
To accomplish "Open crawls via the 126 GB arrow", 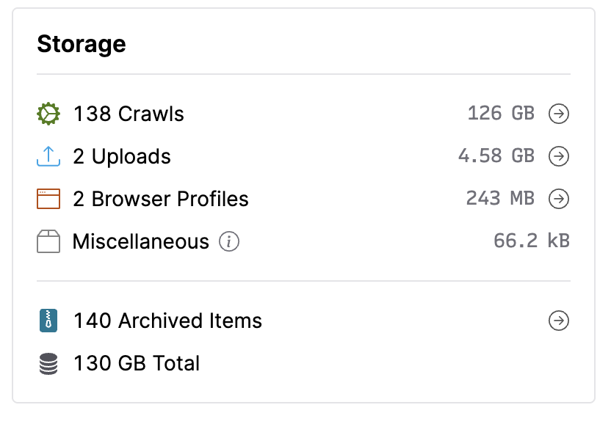I will 560,114.
